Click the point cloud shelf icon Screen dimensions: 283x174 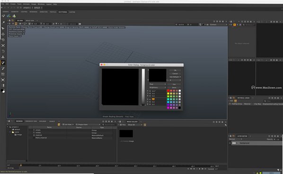pos(9,16)
